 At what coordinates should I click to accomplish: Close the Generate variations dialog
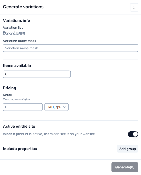pyautogui.click(x=134, y=7)
